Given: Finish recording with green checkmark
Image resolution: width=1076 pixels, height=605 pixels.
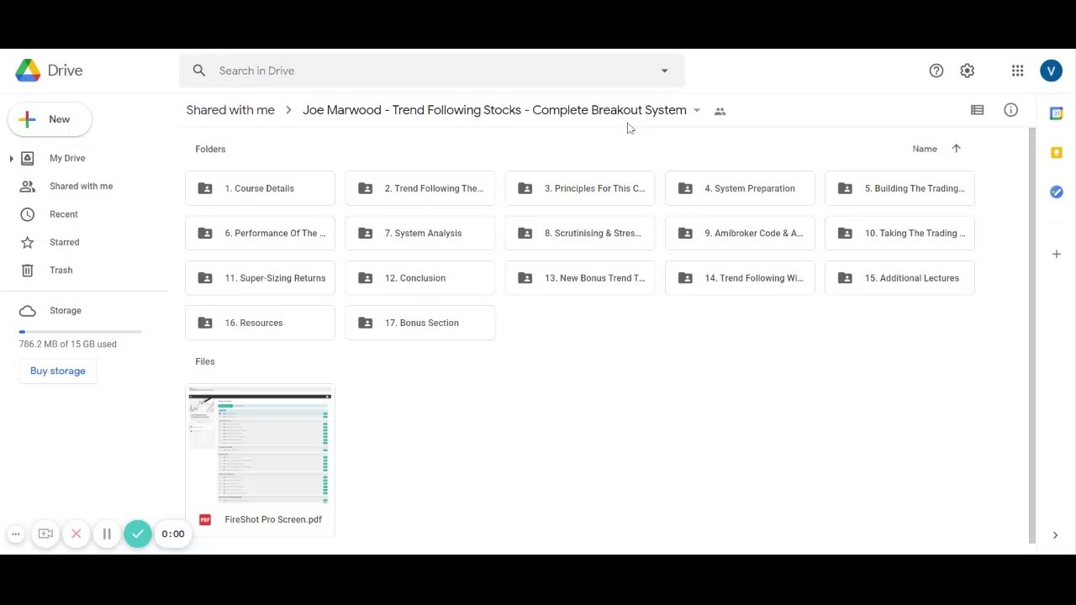Looking at the screenshot, I should point(138,534).
